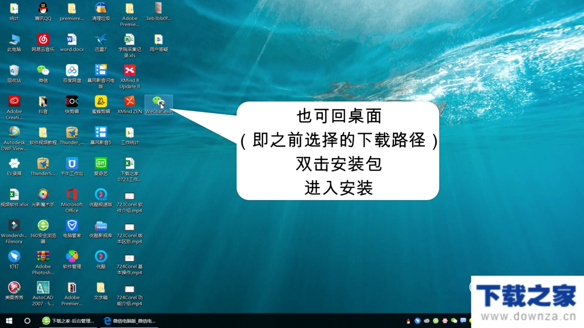This screenshot has width=584, height=328.
Task: Open 美图秀秀 desktop icon
Action: [14, 290]
